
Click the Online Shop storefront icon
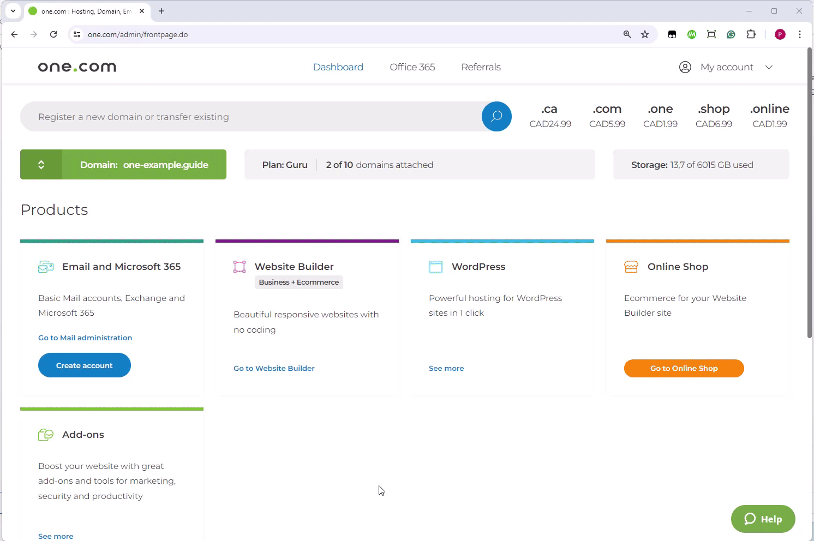pos(631,267)
